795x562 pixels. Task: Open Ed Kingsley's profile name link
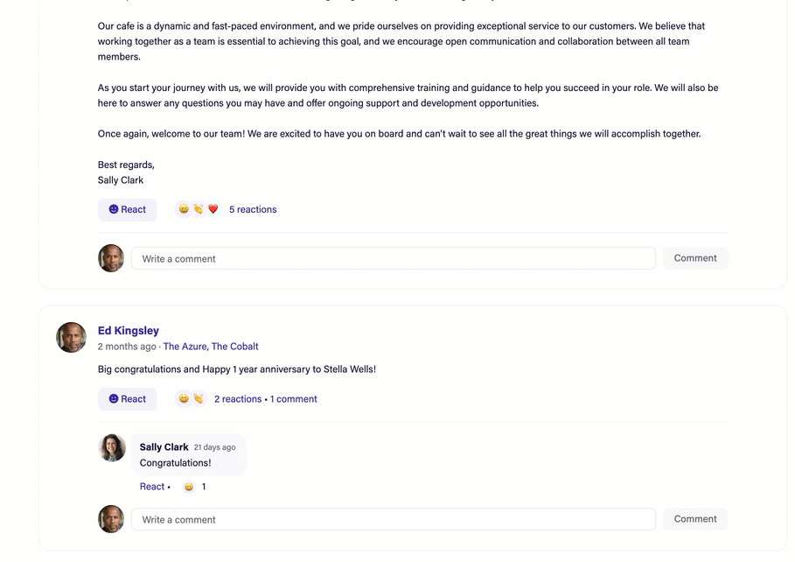point(129,330)
